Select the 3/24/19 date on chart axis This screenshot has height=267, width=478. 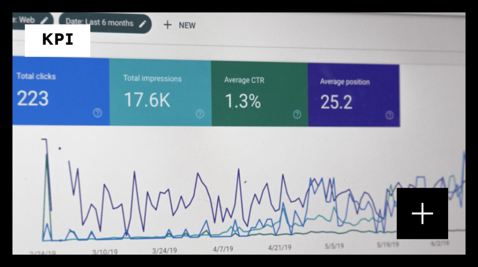coord(164,251)
